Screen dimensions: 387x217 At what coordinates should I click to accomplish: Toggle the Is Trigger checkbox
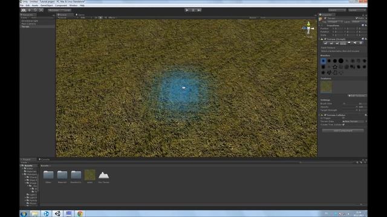pyautogui.click(x=343, y=118)
